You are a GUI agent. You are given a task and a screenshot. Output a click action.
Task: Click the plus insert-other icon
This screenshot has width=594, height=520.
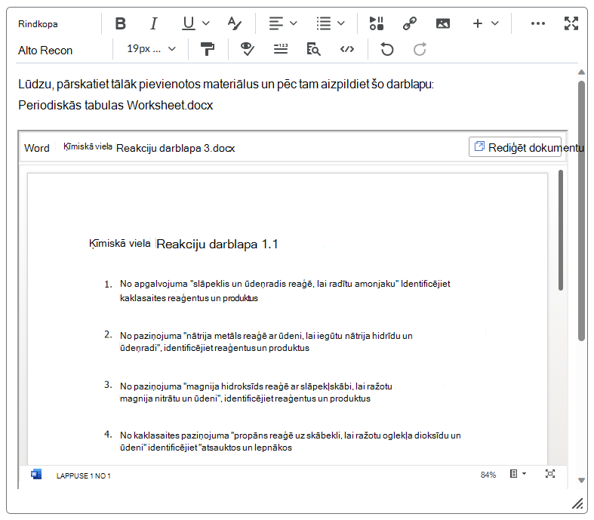pos(478,23)
